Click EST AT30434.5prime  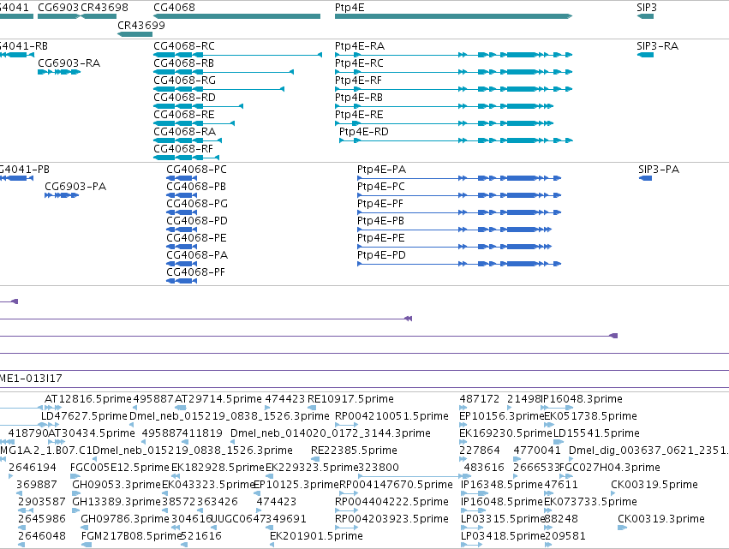[92, 433]
